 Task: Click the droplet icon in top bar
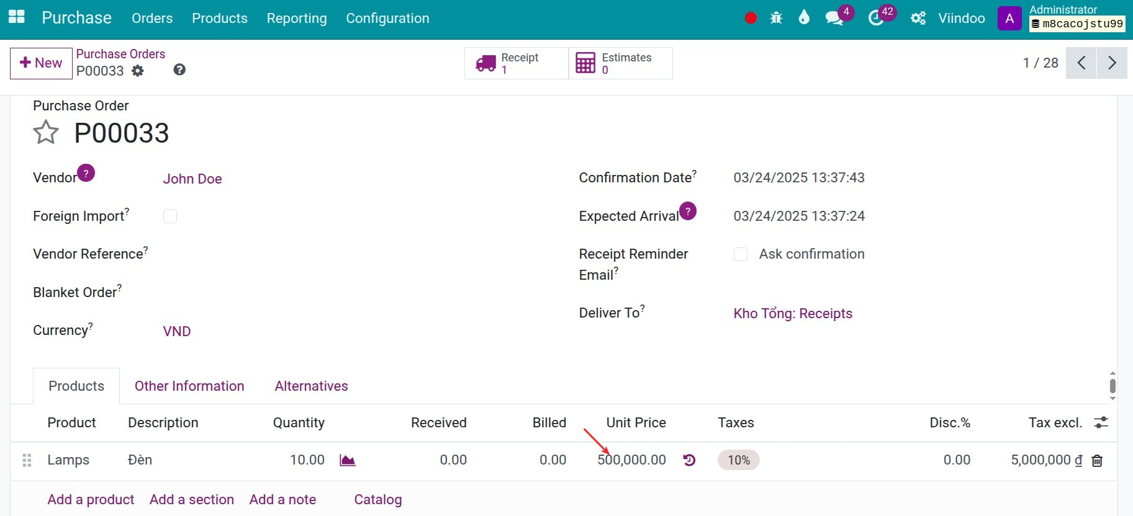tap(804, 17)
